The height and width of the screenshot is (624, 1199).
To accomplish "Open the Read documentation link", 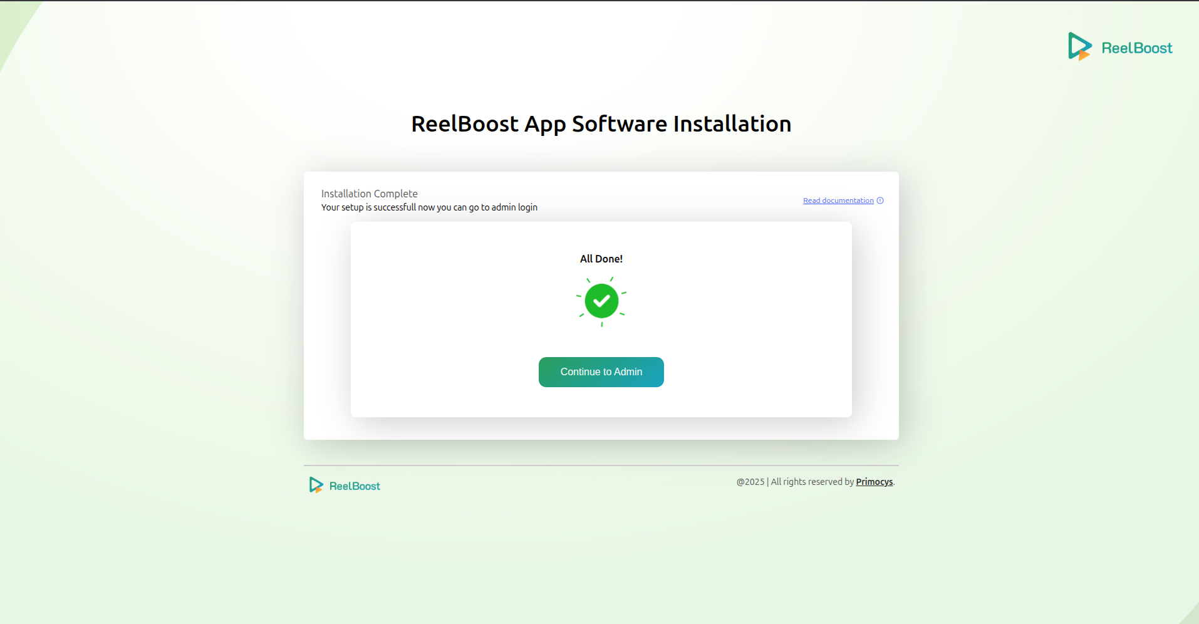I will (x=838, y=200).
